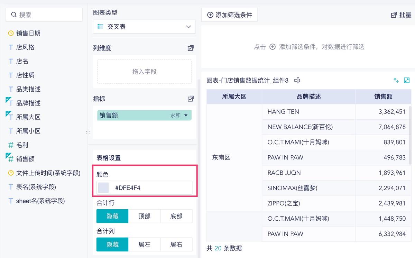The height and width of the screenshot is (258, 415).
Task: Select 底部 for 合计行
Action: pyautogui.click(x=176, y=216)
